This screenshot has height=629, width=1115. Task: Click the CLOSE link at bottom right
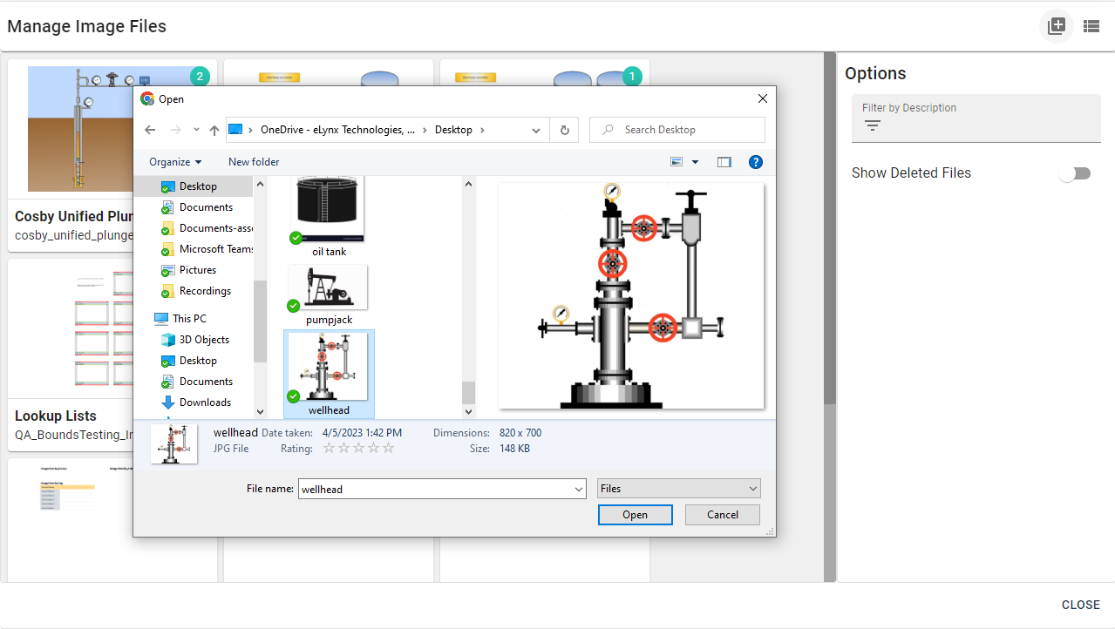point(1080,604)
